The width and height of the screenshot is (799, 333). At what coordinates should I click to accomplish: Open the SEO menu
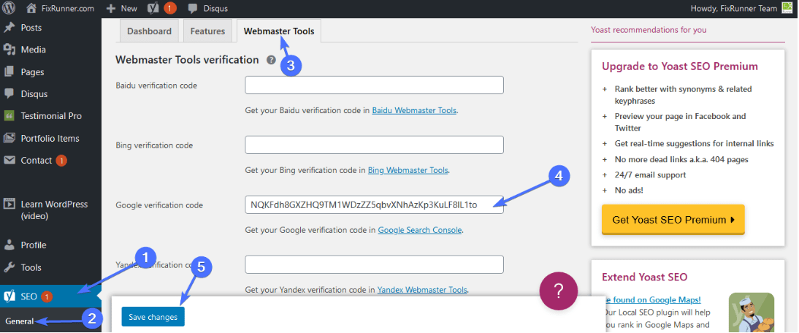(x=50, y=296)
